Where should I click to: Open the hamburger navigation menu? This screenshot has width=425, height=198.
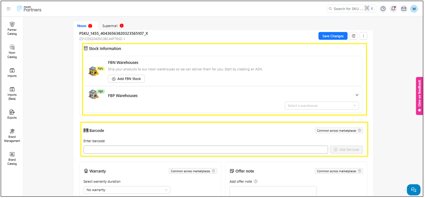click(9, 9)
